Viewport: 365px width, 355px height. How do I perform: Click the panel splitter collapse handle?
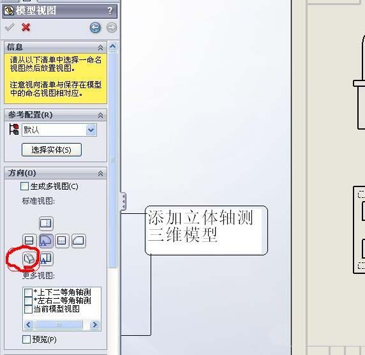(123, 202)
